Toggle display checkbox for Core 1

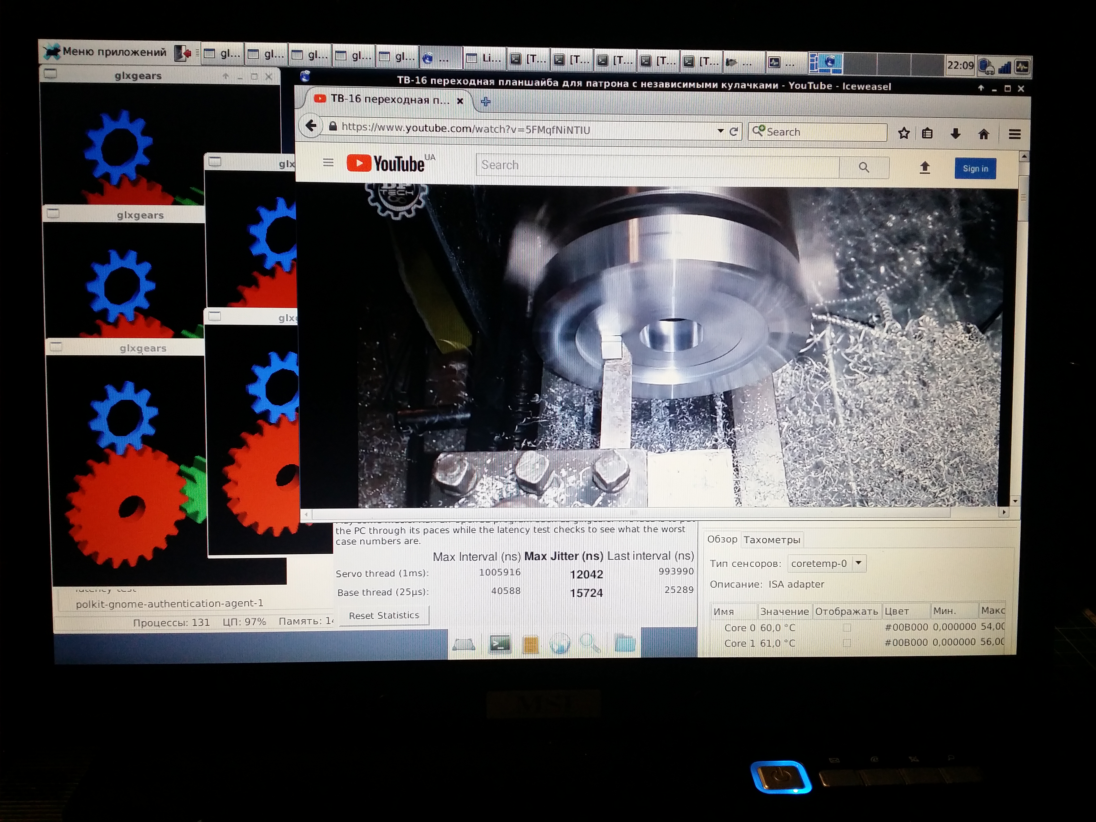[x=847, y=643]
